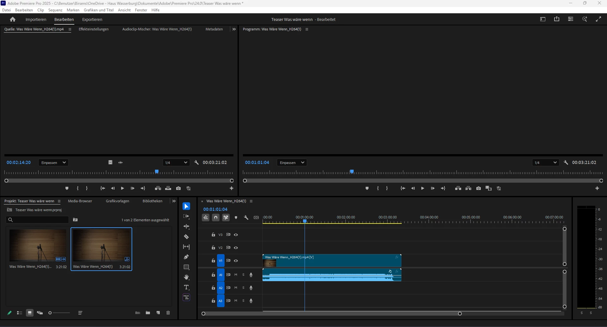Open Program monitor playback resolution dropdown

pos(546,163)
